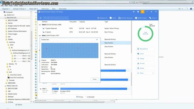Open the TRANS folder in tree
Image resolution: width=194 pixels, height=109 pixels.
(10, 39)
